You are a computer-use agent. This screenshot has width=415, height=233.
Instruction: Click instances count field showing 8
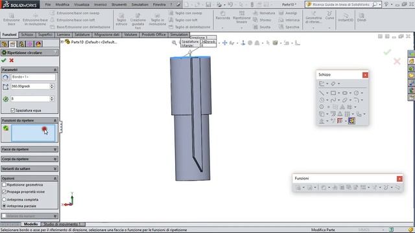tap(30, 99)
